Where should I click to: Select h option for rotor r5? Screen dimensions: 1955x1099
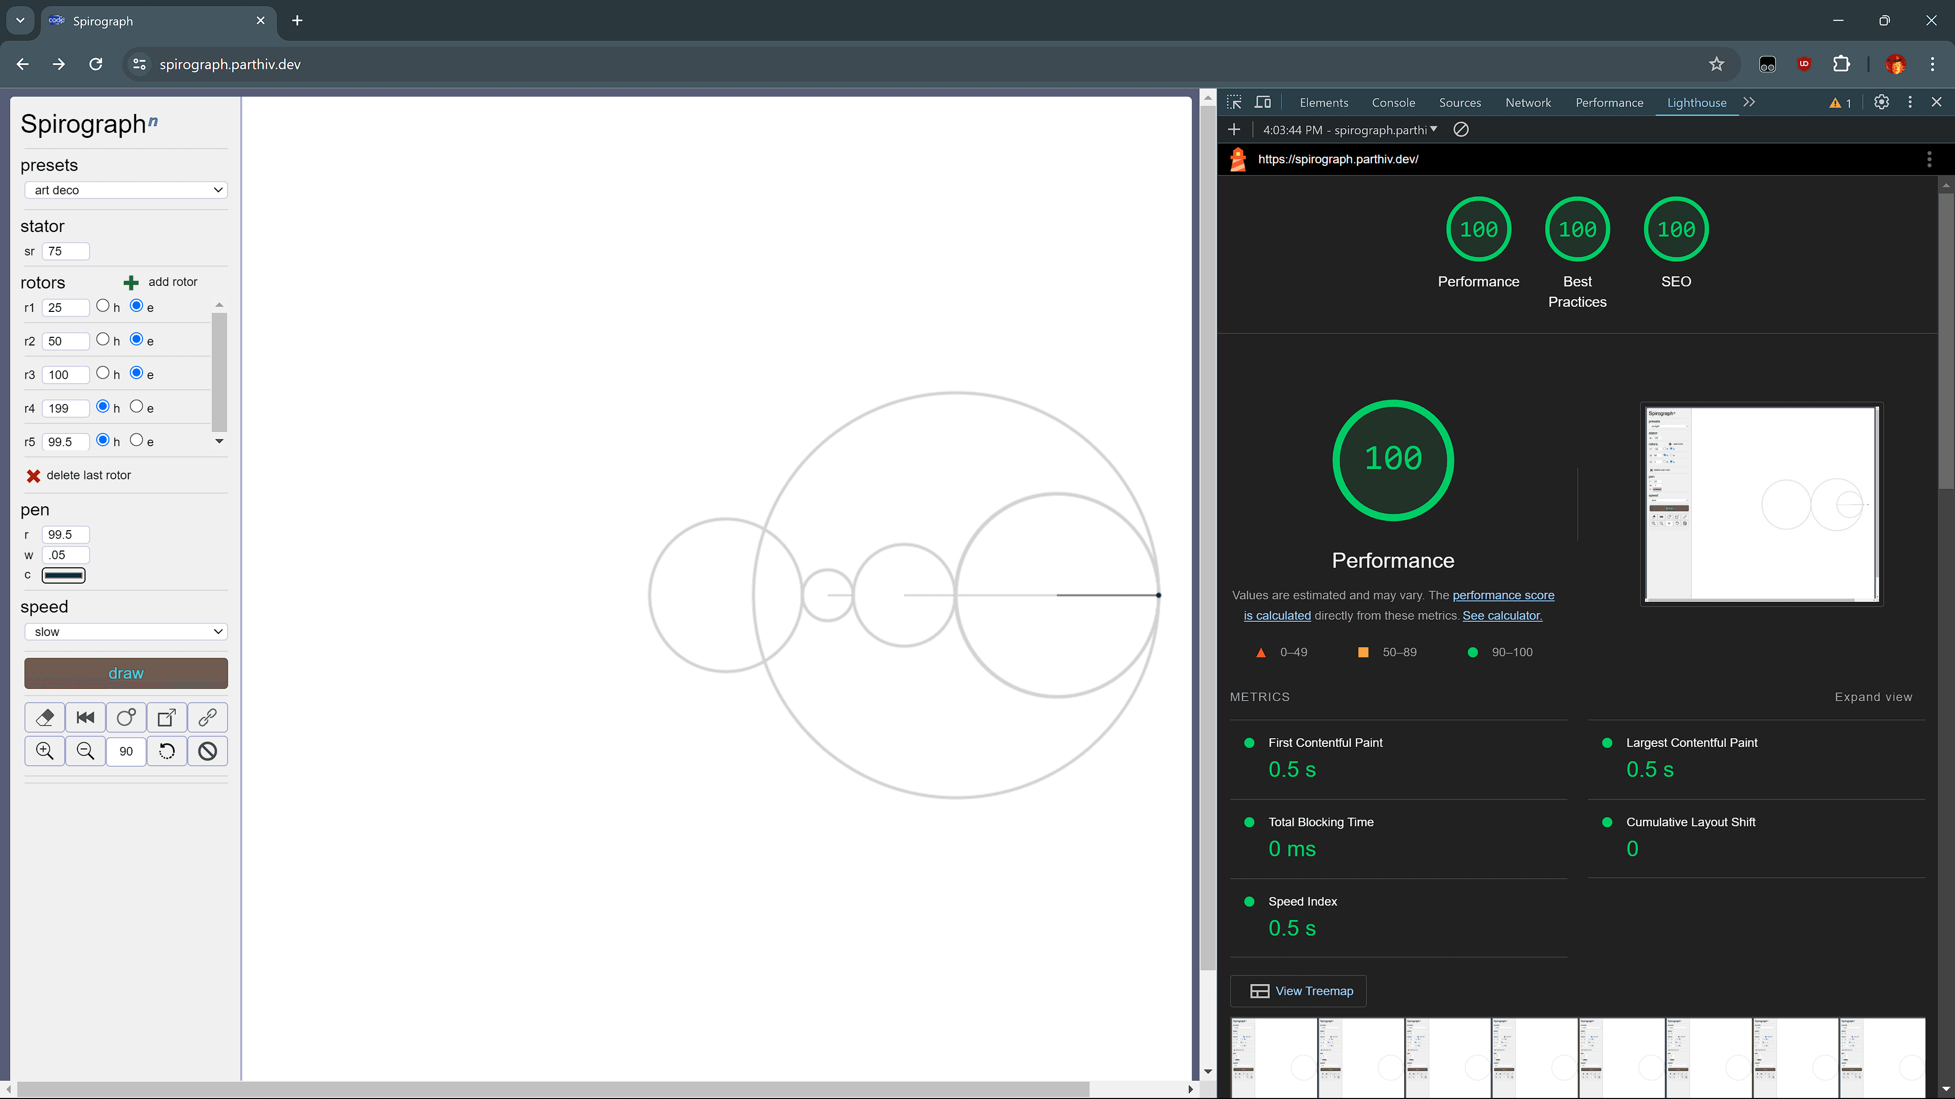click(x=103, y=440)
